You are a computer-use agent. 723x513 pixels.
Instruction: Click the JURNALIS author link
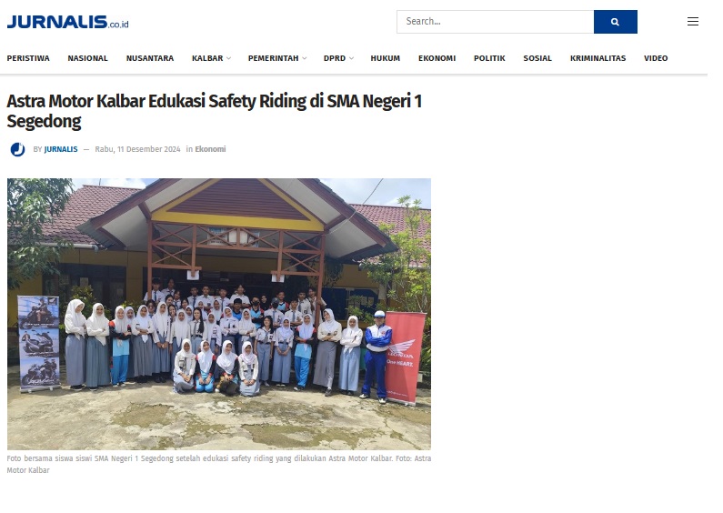point(61,149)
